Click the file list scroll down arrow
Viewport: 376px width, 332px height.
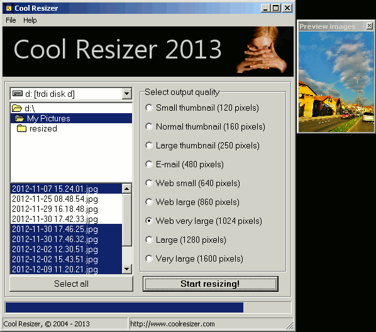[126, 268]
